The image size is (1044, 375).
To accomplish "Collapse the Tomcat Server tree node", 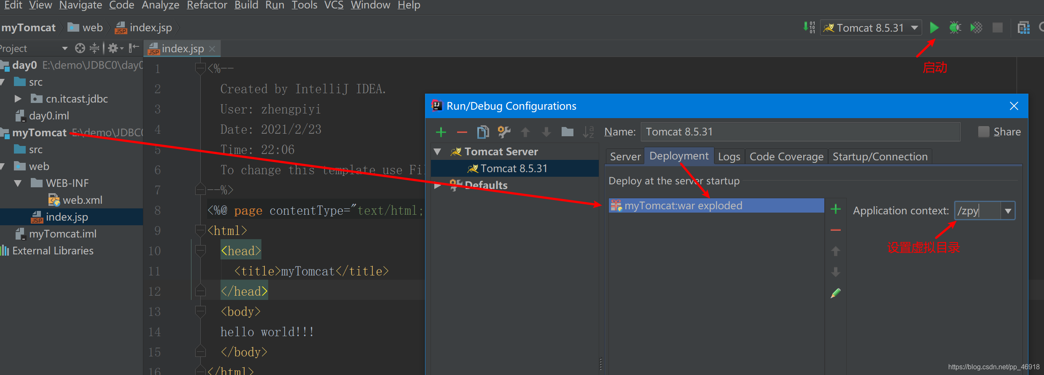I will click(438, 152).
